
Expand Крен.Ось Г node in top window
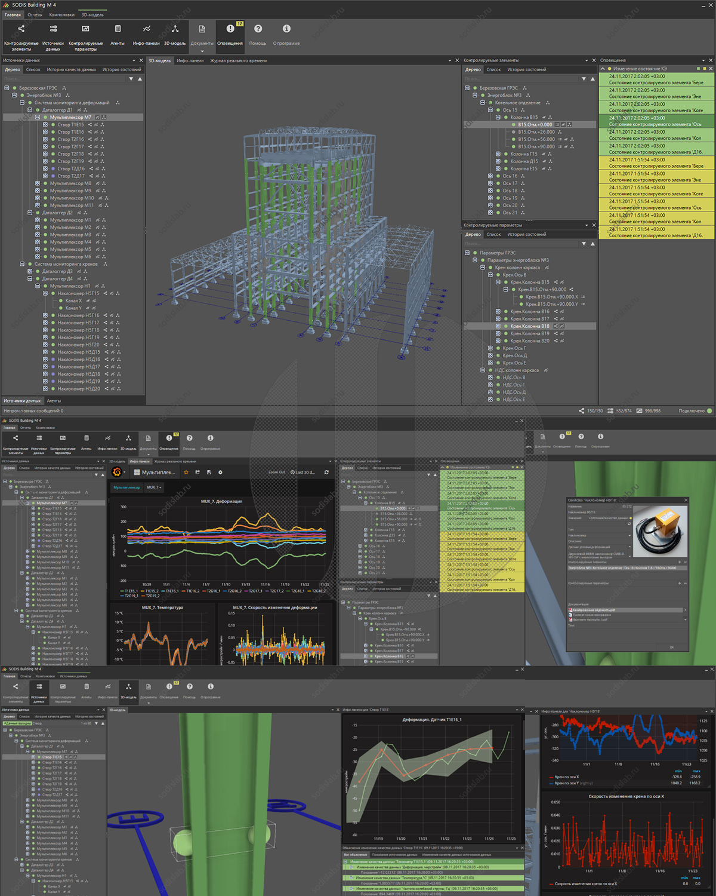pyautogui.click(x=490, y=348)
